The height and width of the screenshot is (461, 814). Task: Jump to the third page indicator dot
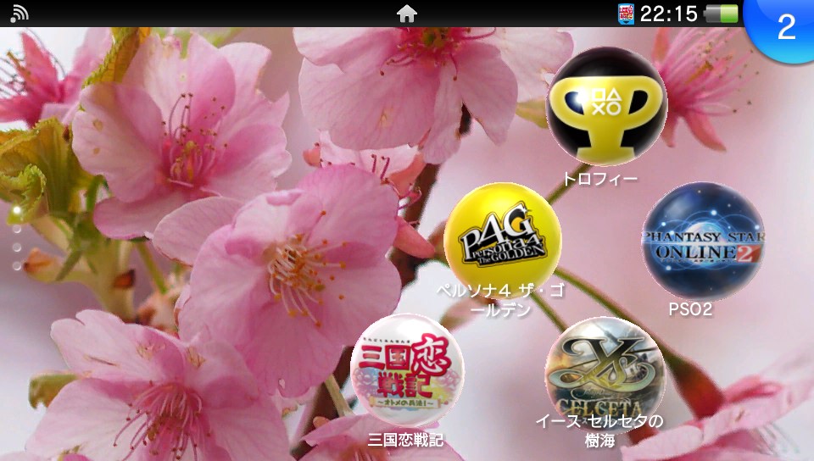coord(16,247)
